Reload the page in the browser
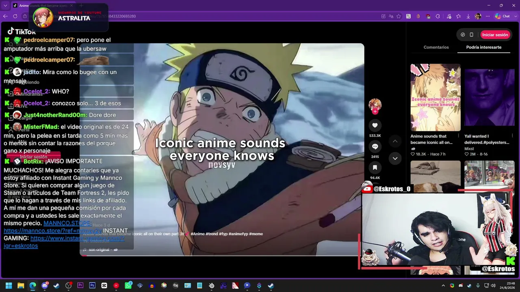520x292 pixels. coord(15,16)
